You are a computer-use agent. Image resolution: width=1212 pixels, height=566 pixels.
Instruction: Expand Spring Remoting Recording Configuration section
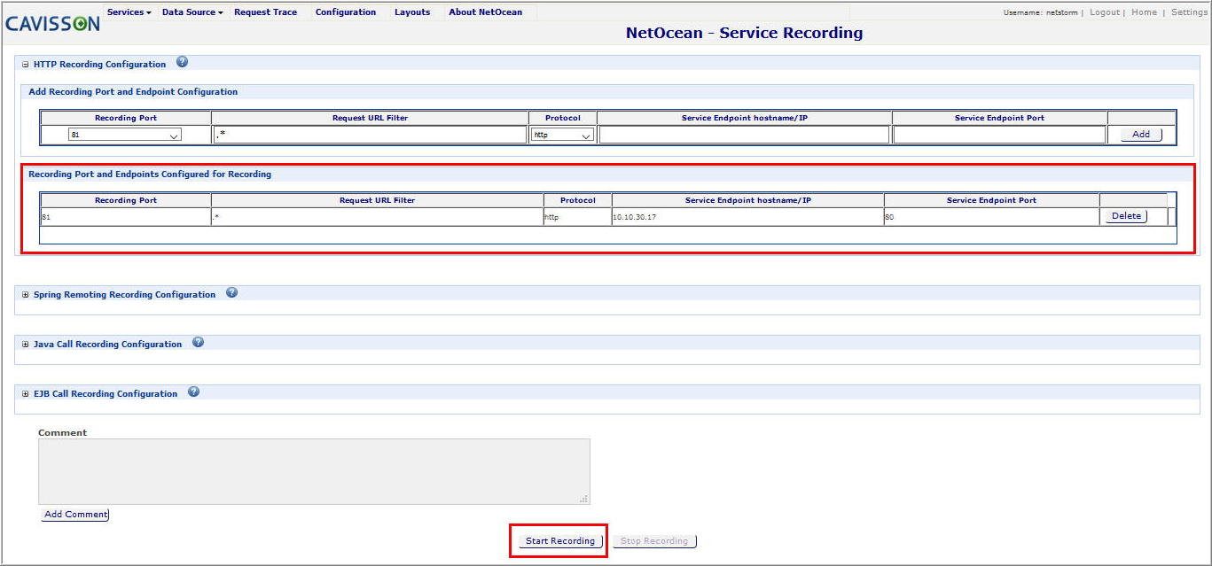pos(25,295)
